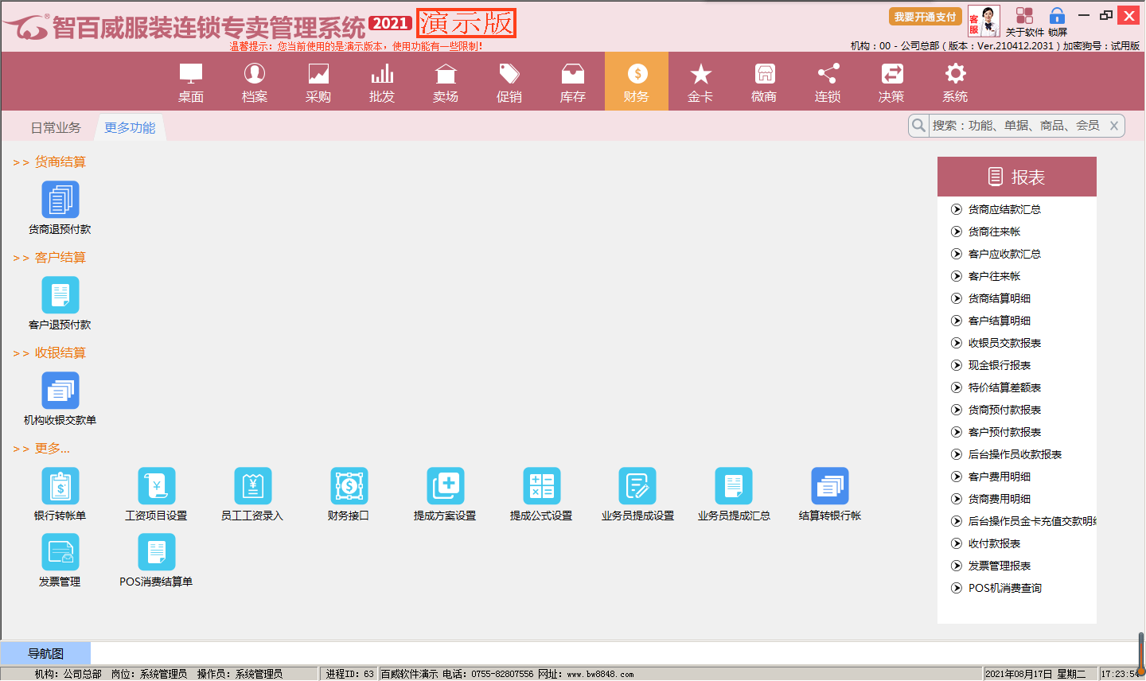1146x681 pixels.
Task: Open the 客户退预付款 icon
Action: [x=60, y=295]
